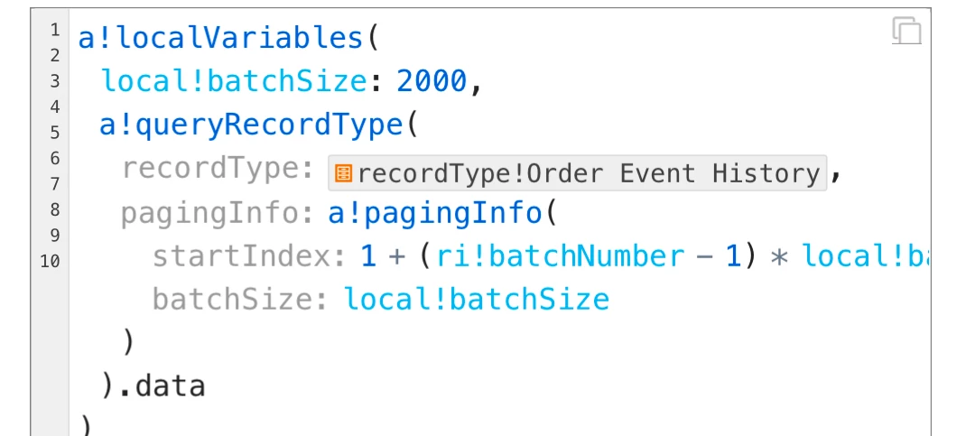This screenshot has height=436, width=975.
Task: Select the recordType!Order Event History chip
Action: tap(578, 173)
